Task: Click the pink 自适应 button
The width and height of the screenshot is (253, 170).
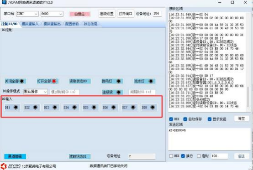Action: tap(79, 14)
